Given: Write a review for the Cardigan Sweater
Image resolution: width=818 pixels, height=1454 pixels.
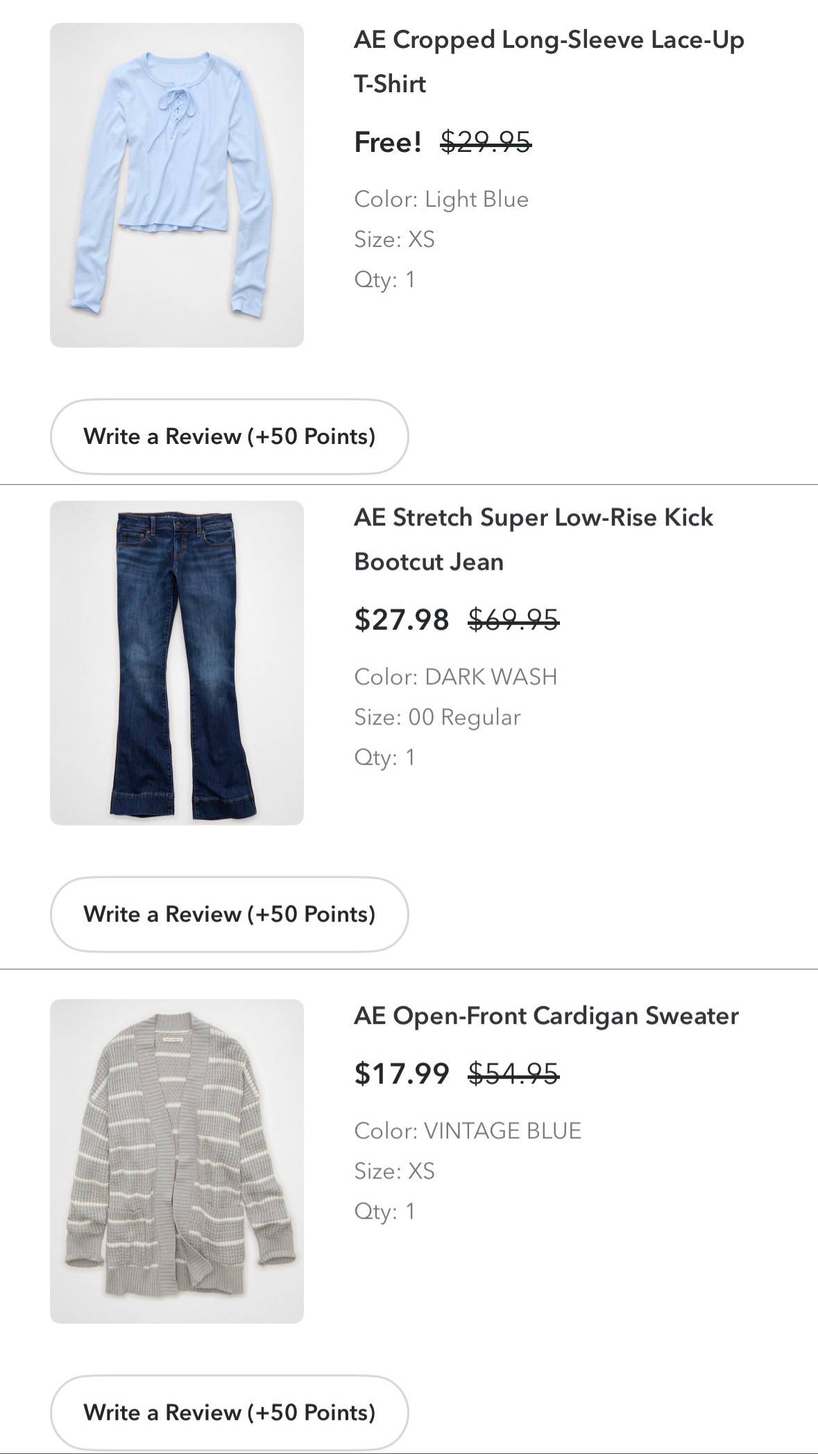Looking at the screenshot, I should (x=229, y=1412).
